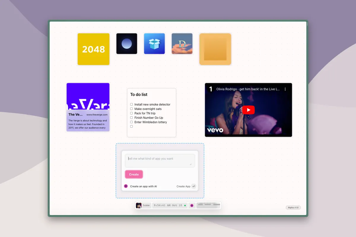Image resolution: width=356 pixels, height=237 pixels.
Task: Click the 'Create App' button
Action: (x=183, y=186)
